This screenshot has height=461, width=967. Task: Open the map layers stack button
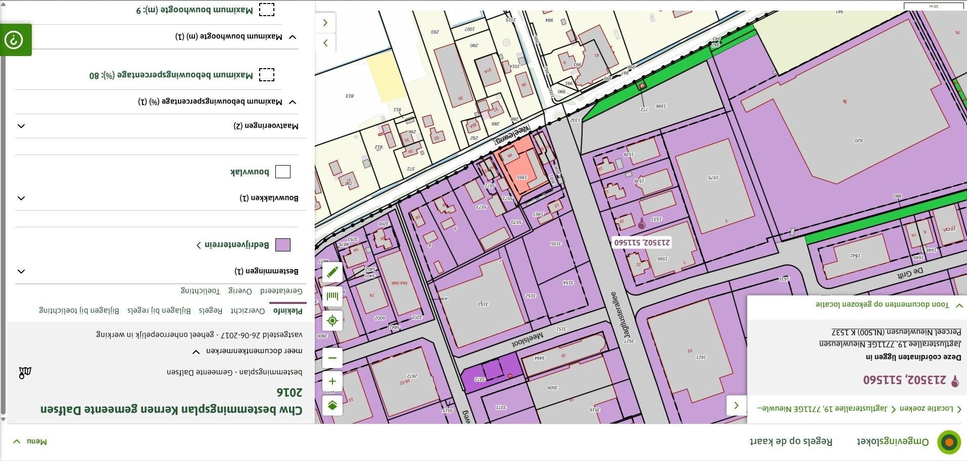pos(332,405)
